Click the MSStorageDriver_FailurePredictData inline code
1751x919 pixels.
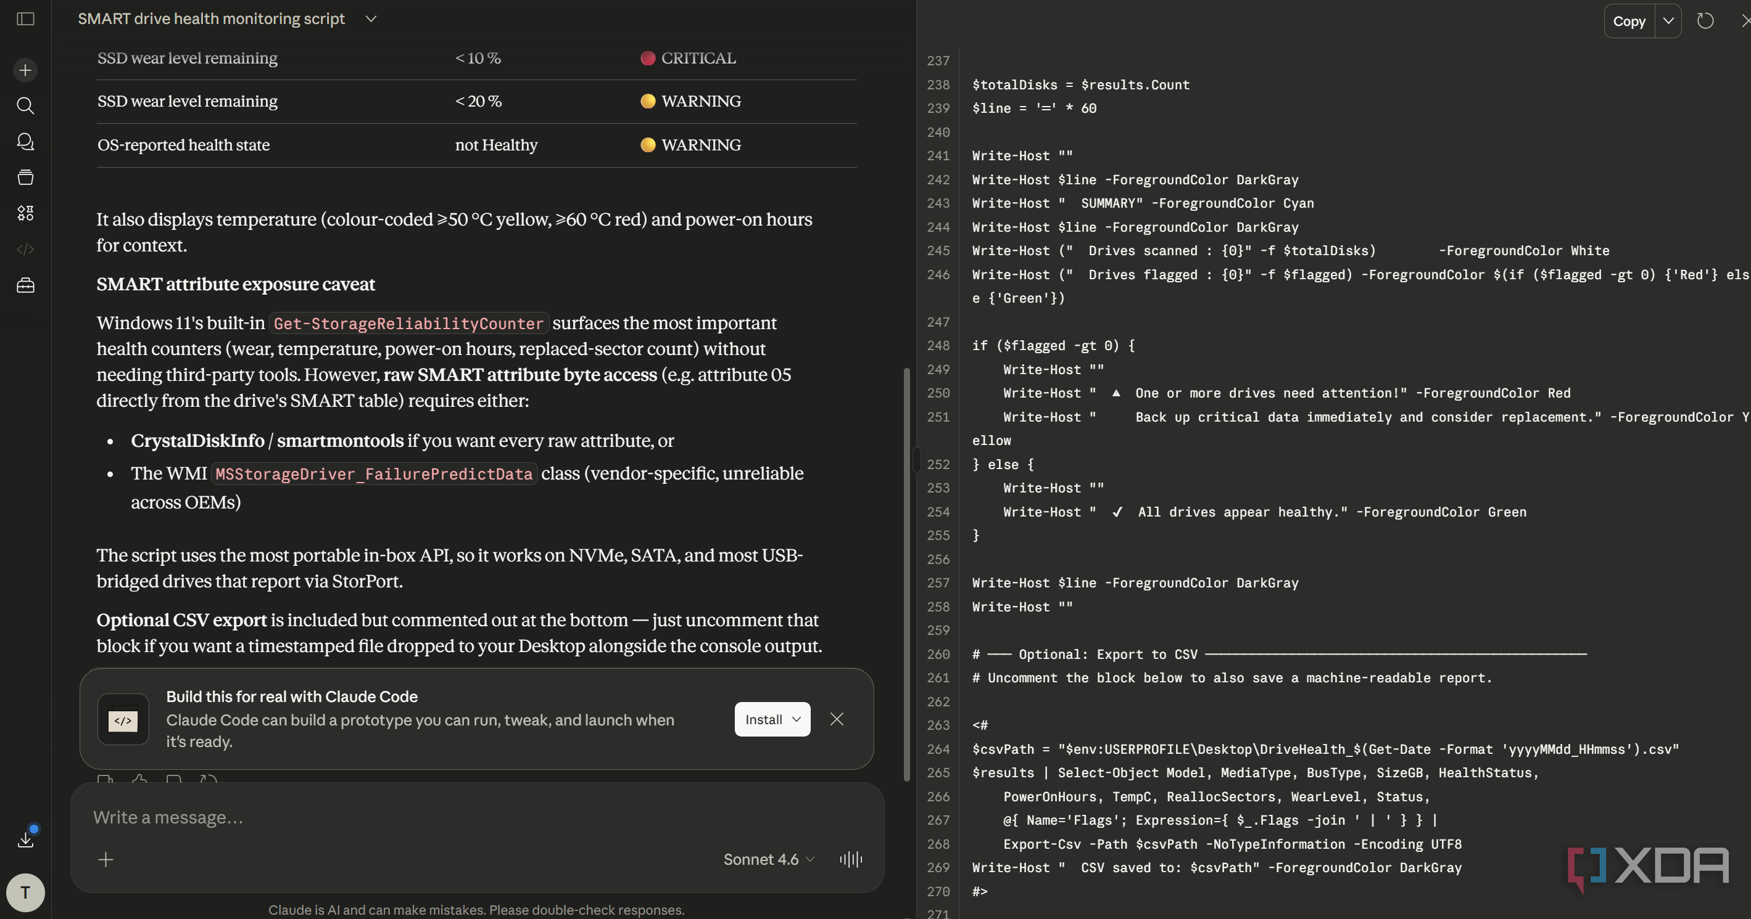(x=374, y=473)
